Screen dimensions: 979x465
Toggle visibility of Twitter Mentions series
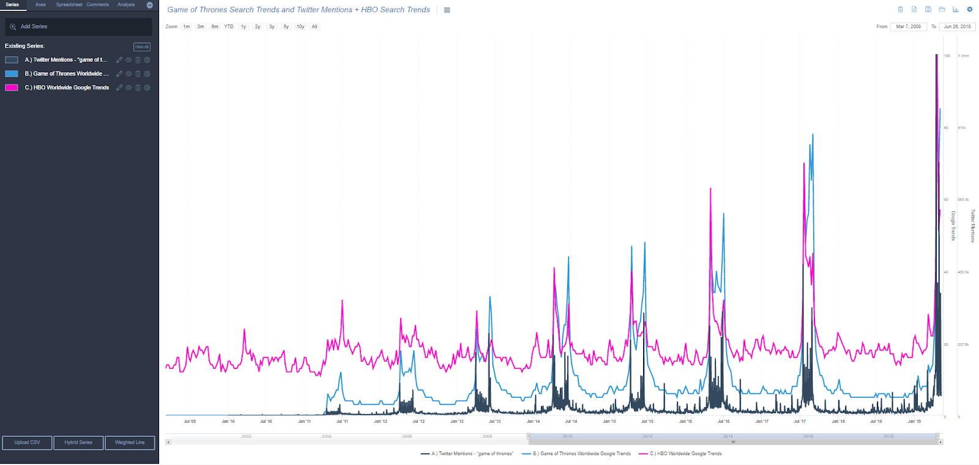point(128,60)
